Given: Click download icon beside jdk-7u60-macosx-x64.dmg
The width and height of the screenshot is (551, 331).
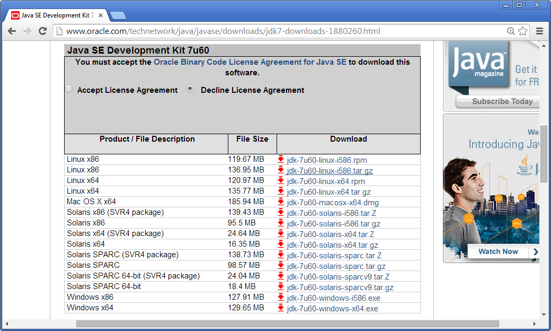Looking at the screenshot, I should click(x=281, y=202).
